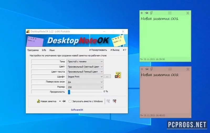Viewport: 210px width, 133px height.
Task: Click text Новая заметка 001 in green note
Action: tap(160, 19)
